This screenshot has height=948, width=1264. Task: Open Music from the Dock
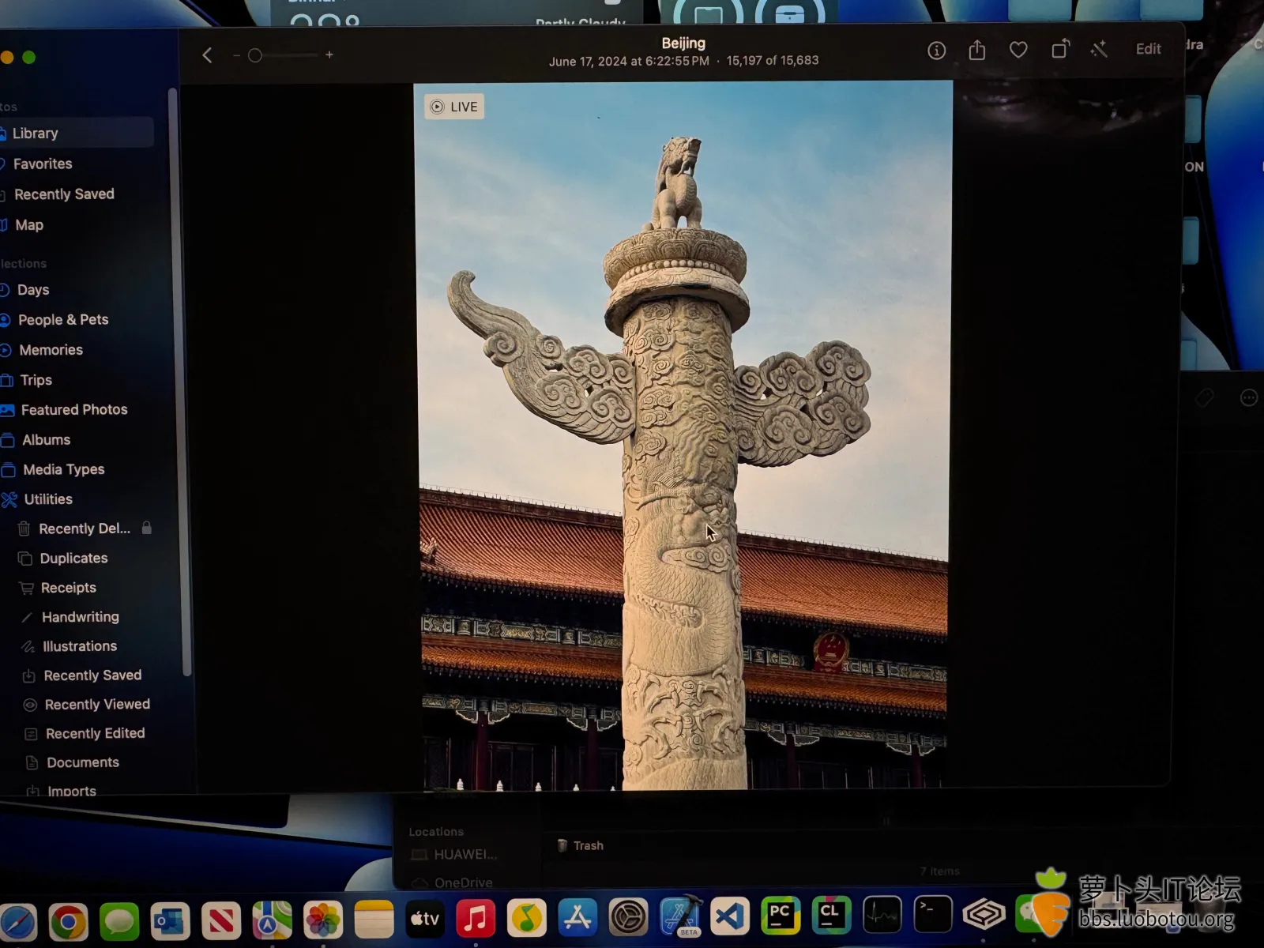(476, 919)
